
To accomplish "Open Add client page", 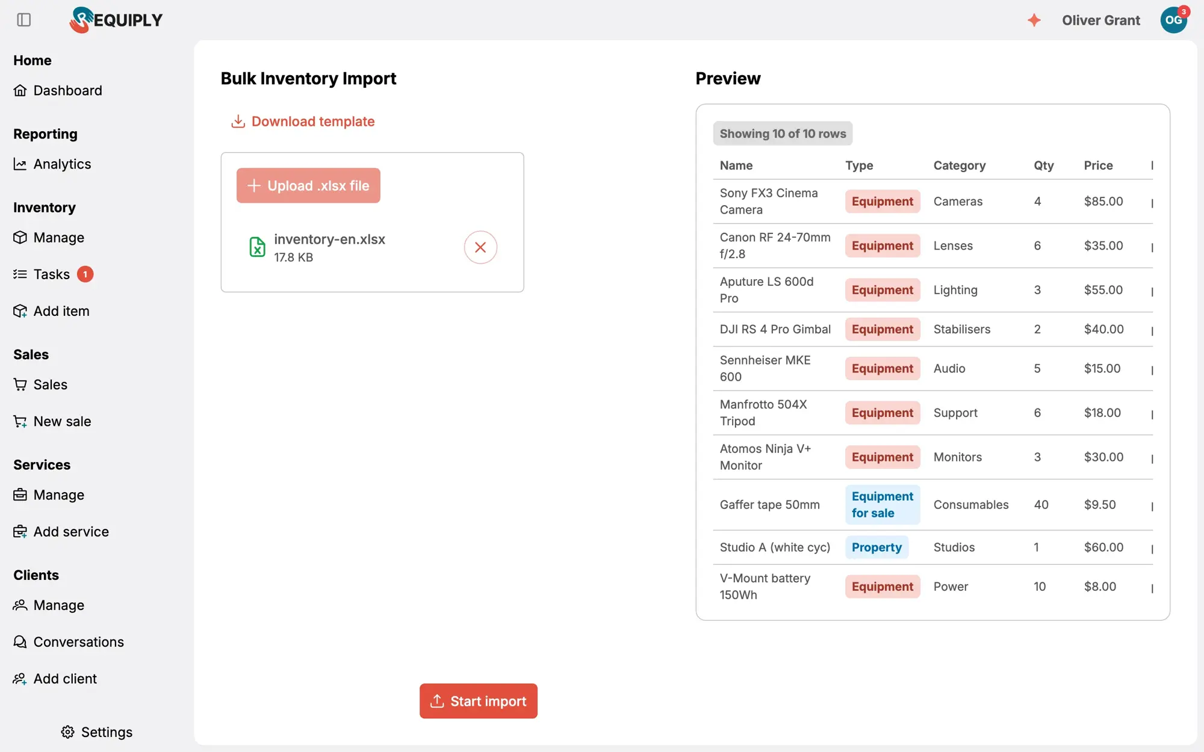I will tap(55, 679).
